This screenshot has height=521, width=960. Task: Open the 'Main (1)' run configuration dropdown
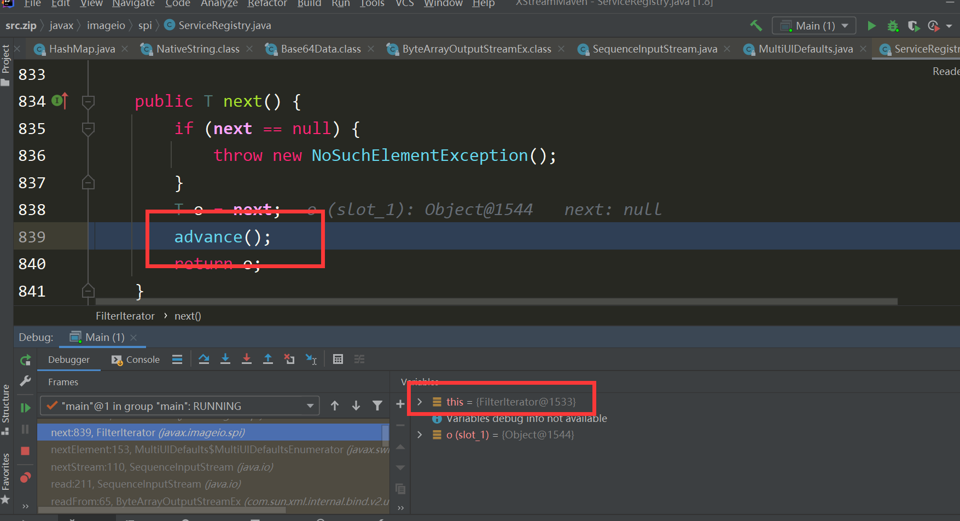(813, 25)
